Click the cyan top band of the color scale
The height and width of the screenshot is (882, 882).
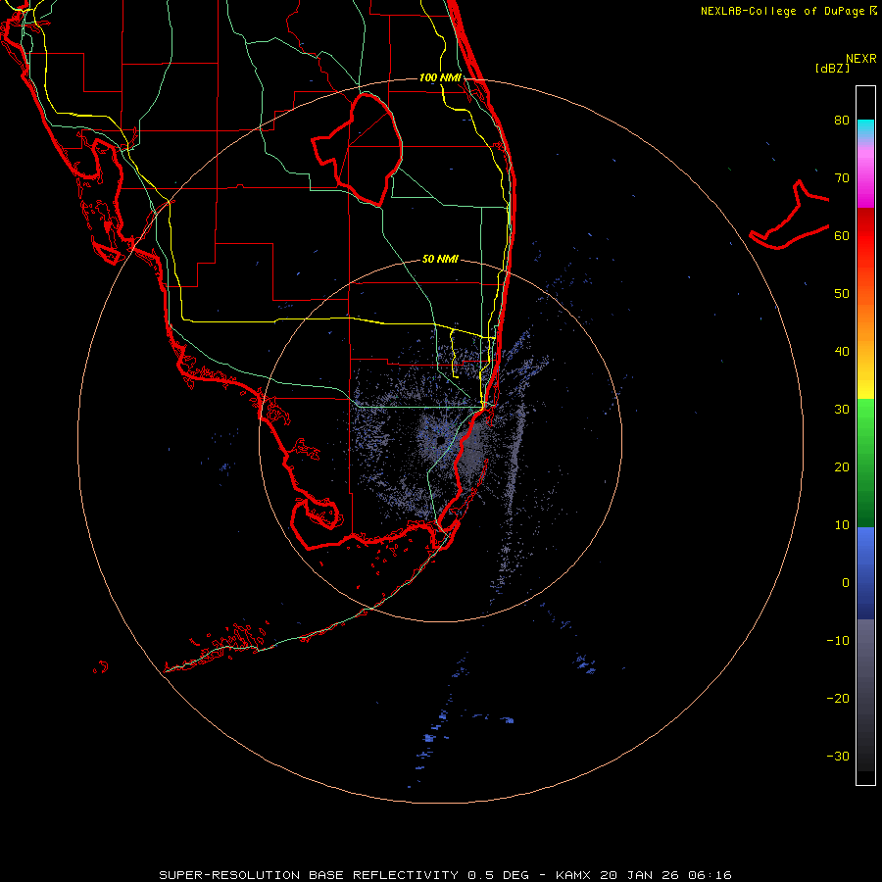click(865, 128)
